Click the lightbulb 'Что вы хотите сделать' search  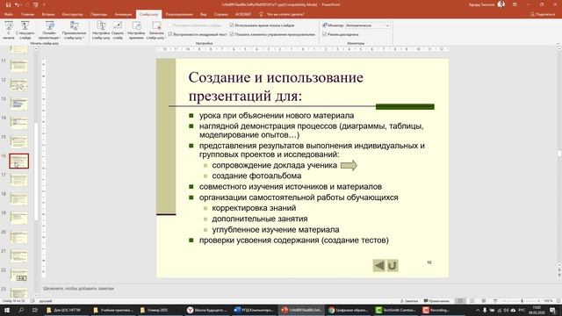[282, 14]
